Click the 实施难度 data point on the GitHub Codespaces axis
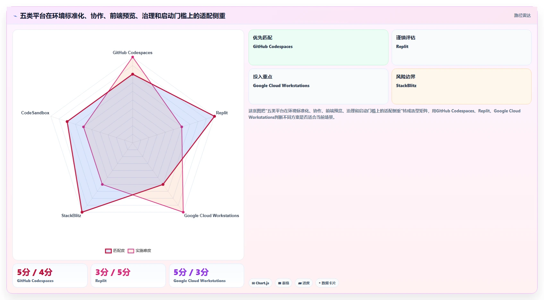The height and width of the screenshot is (300, 544). click(x=132, y=57)
